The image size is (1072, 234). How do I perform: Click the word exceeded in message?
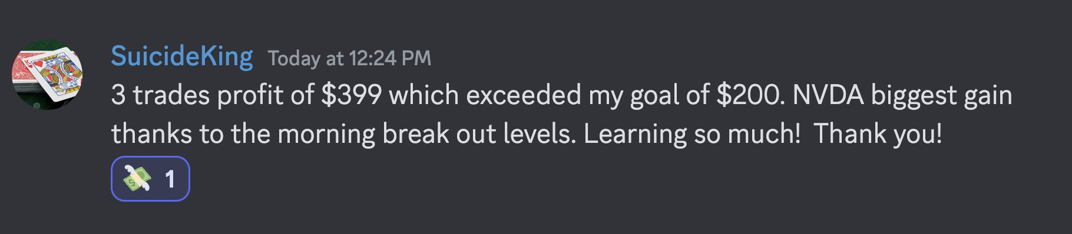point(524,95)
